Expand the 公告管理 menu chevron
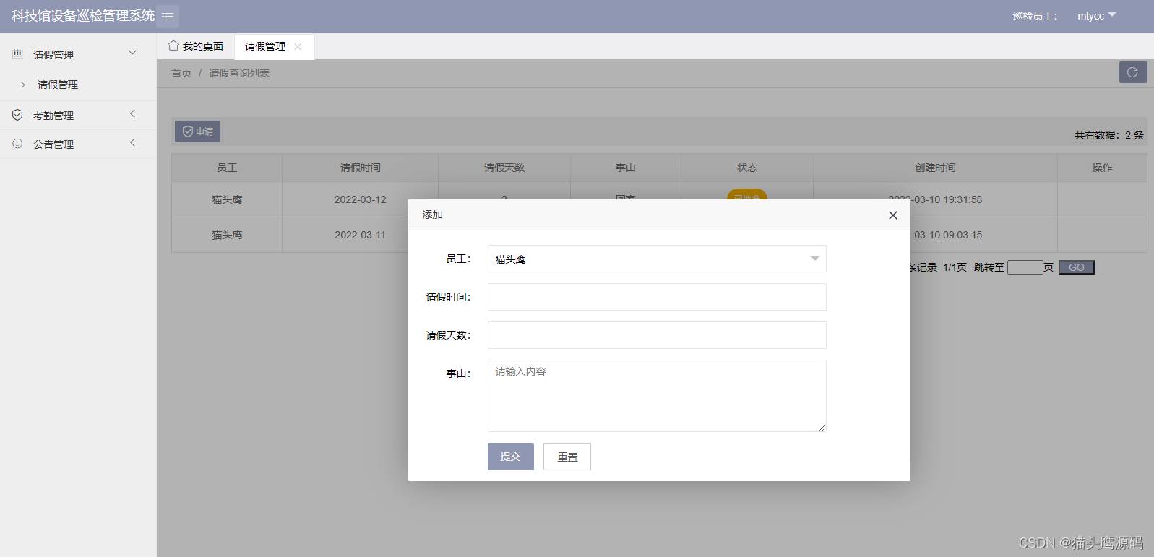This screenshot has width=1154, height=557. (x=132, y=143)
